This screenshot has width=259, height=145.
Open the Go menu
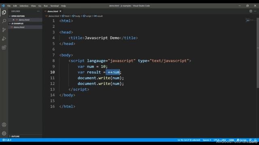(40, 6)
